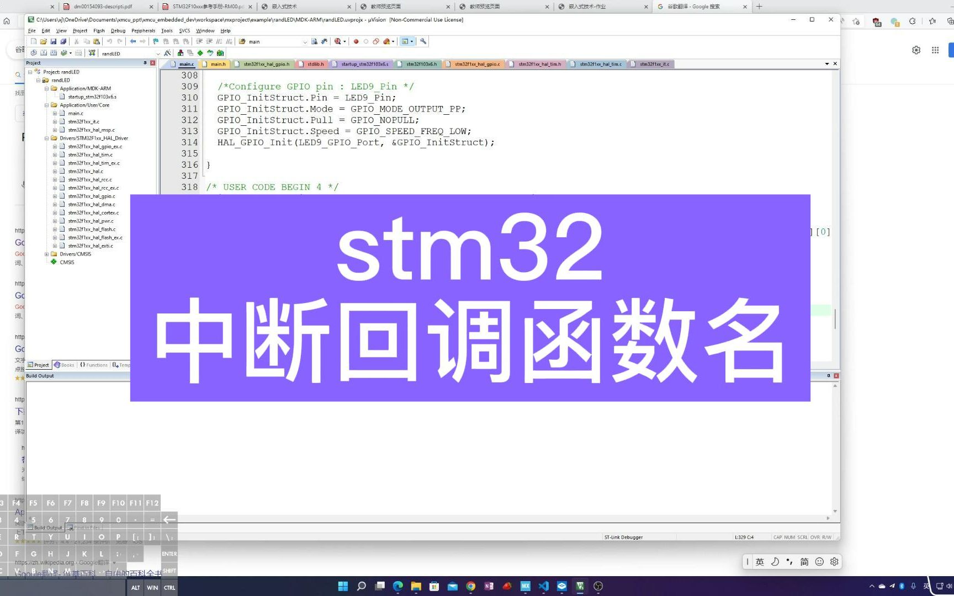954x596 pixels.
Task: Collapse the Application/User/Core folder
Action: (46, 105)
